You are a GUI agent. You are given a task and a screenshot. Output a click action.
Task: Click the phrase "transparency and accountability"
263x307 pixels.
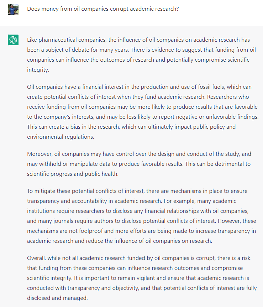67,201
